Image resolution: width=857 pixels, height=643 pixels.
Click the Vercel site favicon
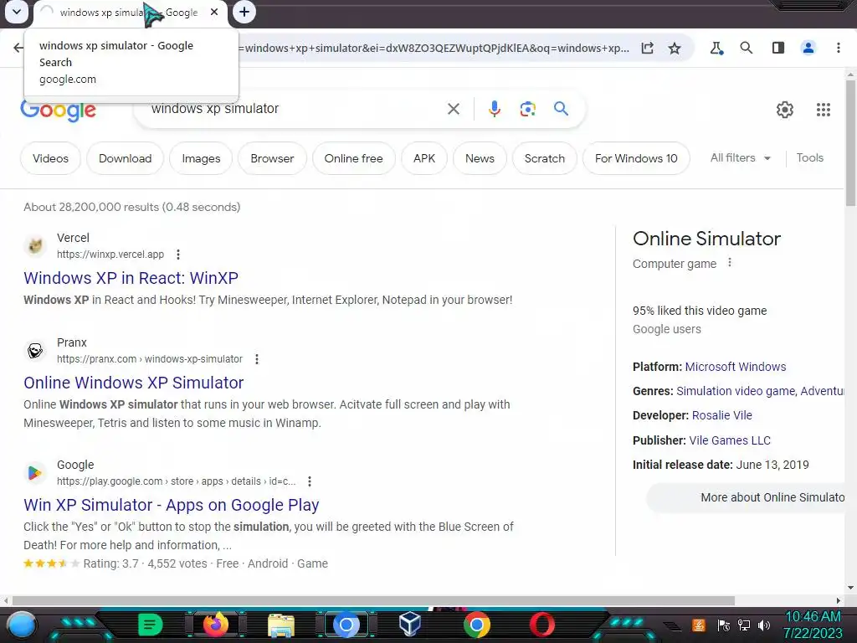click(35, 246)
